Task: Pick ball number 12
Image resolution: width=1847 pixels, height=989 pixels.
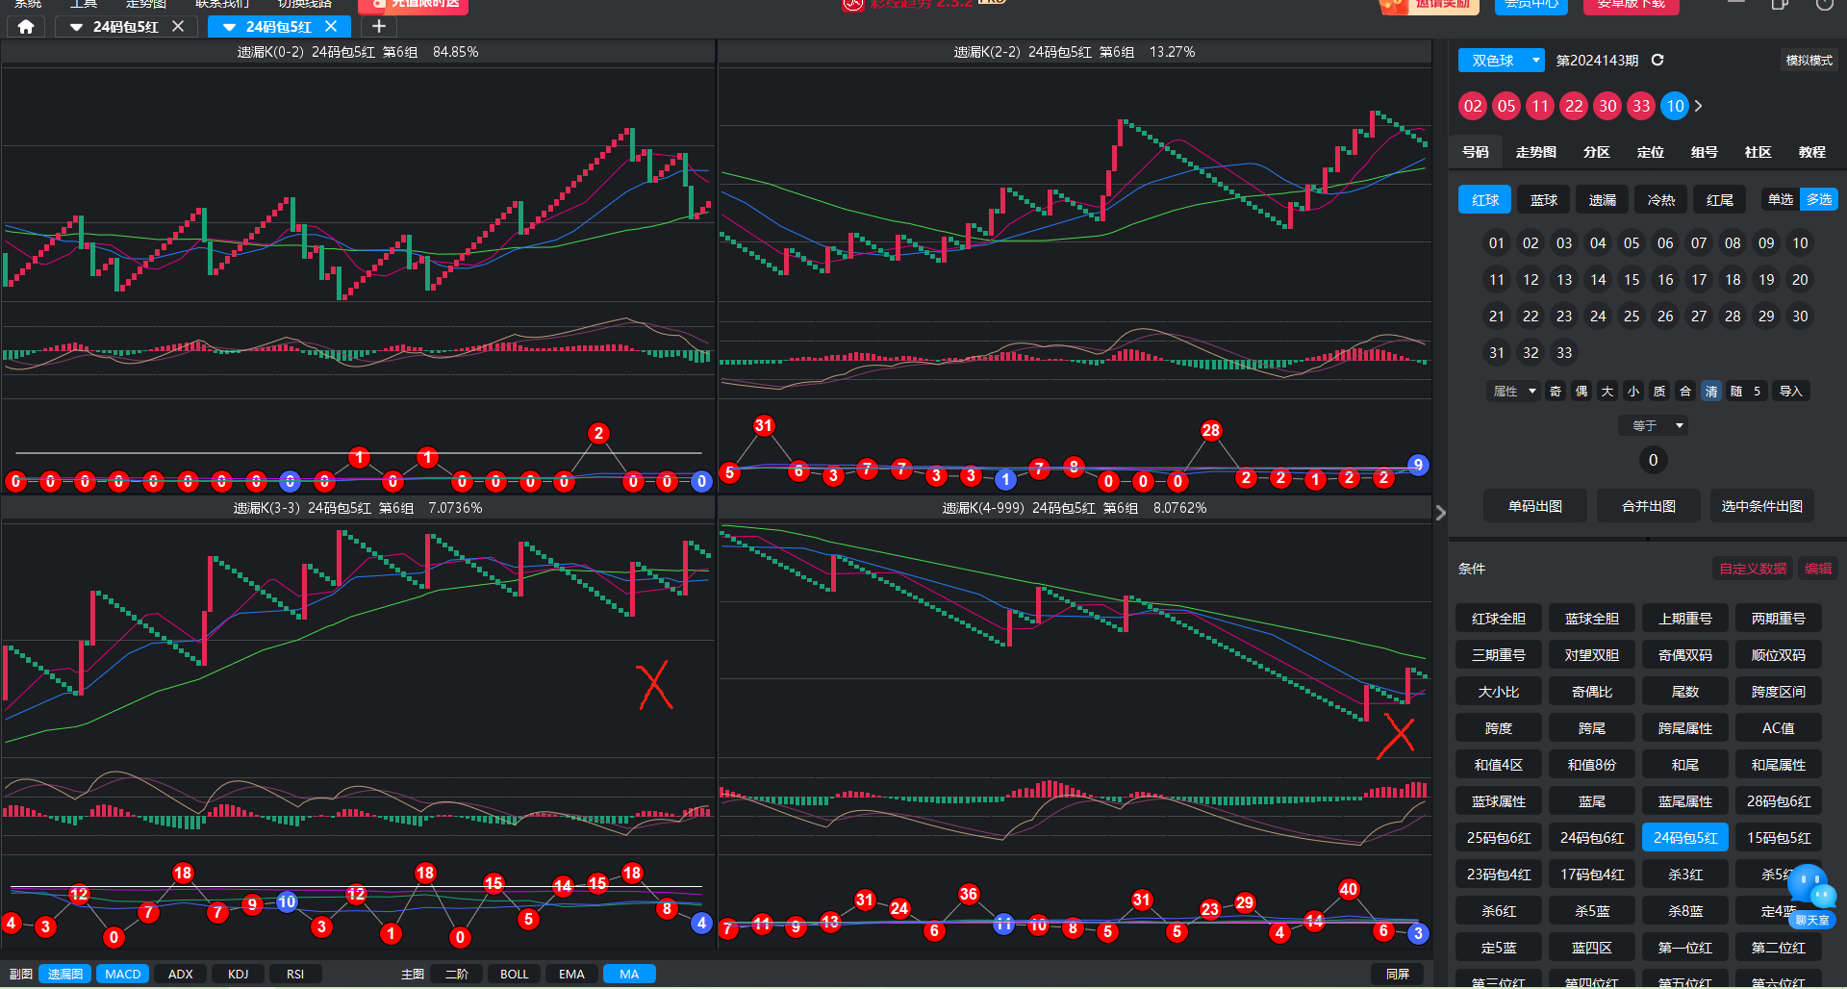Action: [x=1531, y=280]
